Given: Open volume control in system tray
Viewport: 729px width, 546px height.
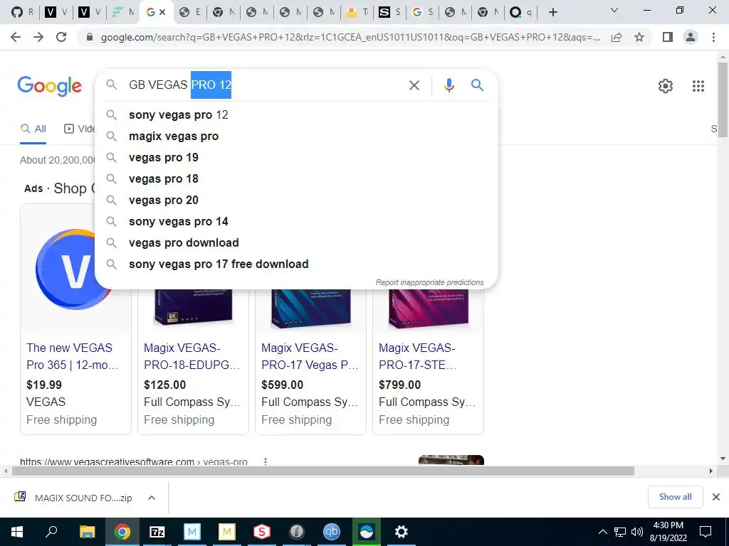Looking at the screenshot, I should pos(637,532).
